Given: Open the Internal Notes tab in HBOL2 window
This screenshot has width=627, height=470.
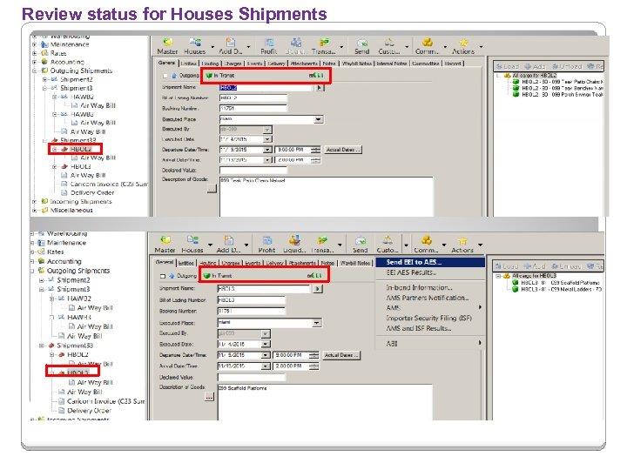Looking at the screenshot, I should 392,64.
